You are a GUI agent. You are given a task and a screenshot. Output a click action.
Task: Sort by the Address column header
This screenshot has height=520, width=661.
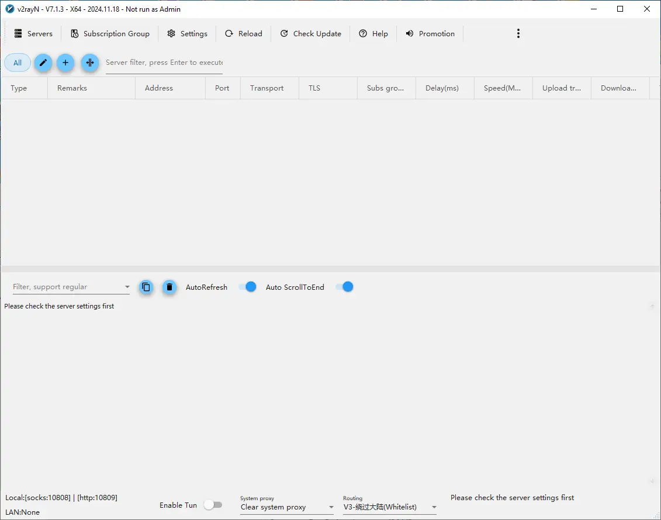pos(170,88)
